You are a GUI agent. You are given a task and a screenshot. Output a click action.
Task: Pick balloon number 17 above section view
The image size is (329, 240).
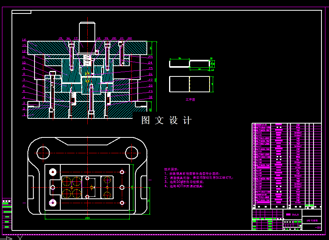pyautogui.click(x=75, y=38)
